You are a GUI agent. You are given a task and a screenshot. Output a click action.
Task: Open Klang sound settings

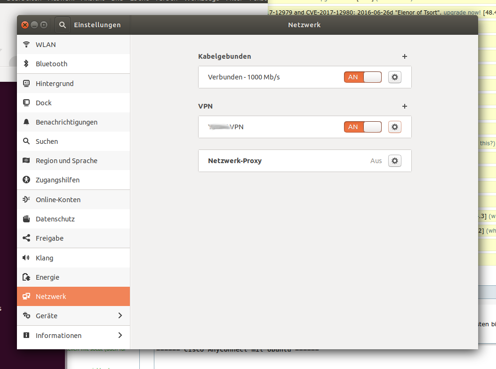[44, 258]
